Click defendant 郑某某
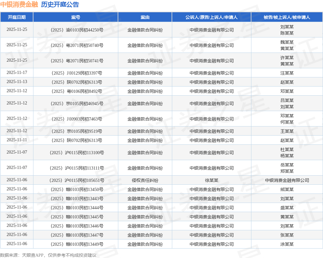The image size is (323, 258). coord(287,171)
